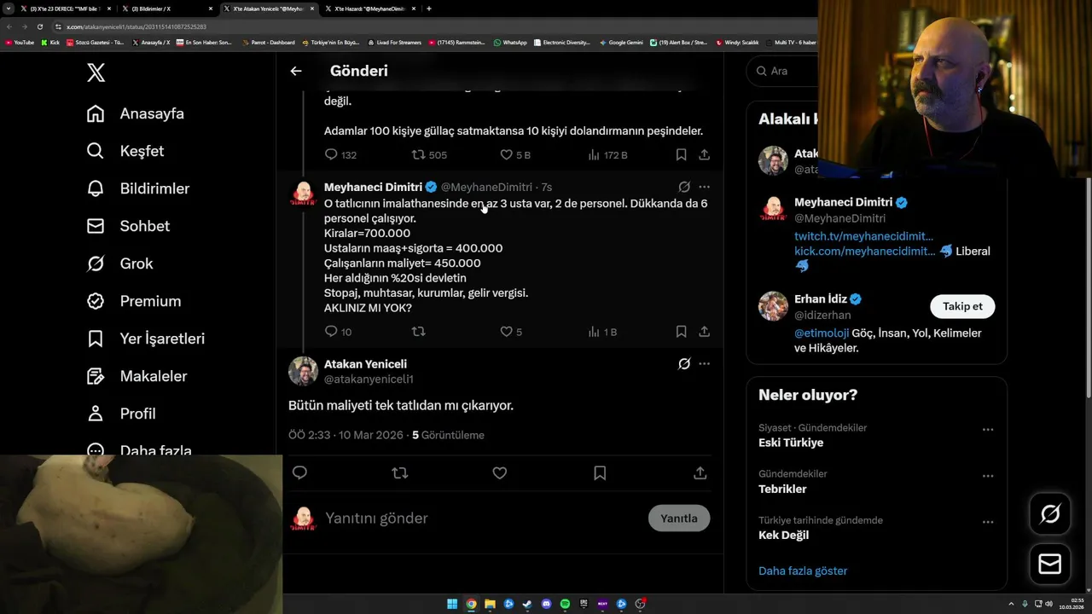Click the Ara search field
Viewport: 1092px width, 614px height.
782,71
